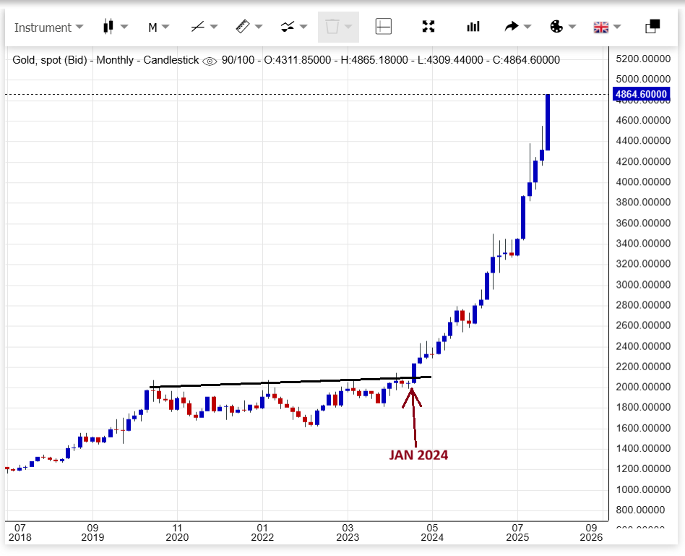Expand the M timeframe dropdown
This screenshot has width=685, height=556.
[158, 27]
